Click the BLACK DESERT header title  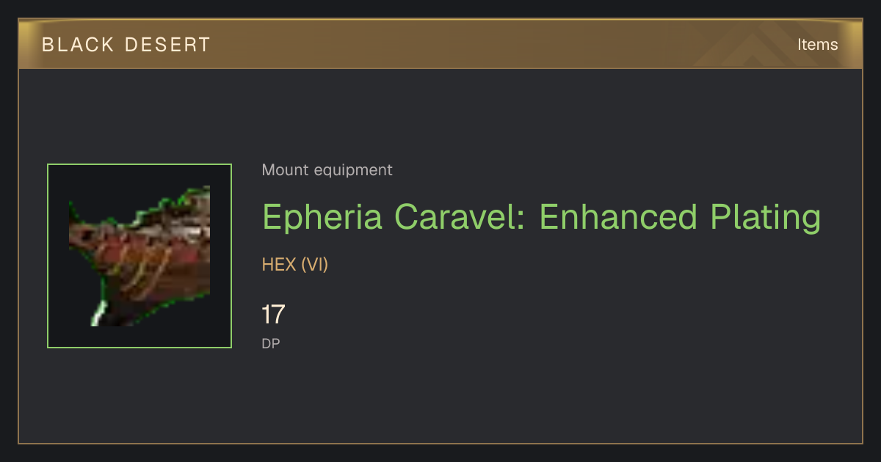(126, 45)
